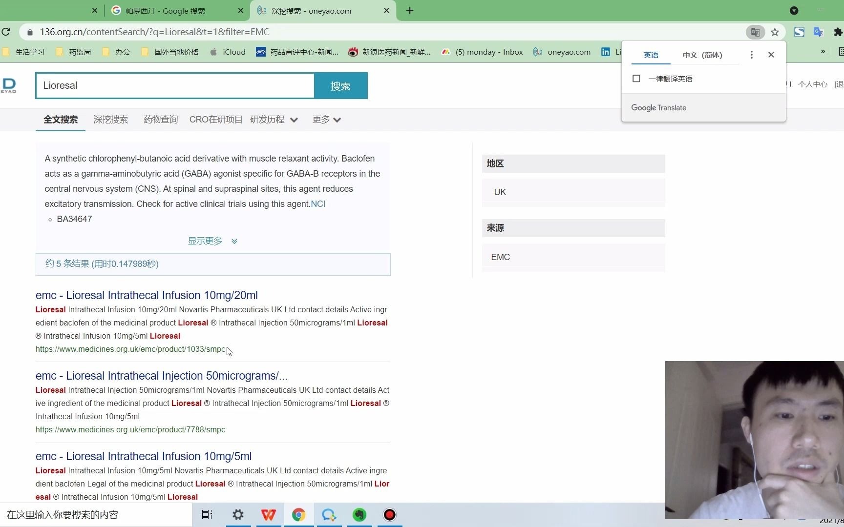The width and height of the screenshot is (844, 527).
Task: Open the chat bubble app in taskbar
Action: (329, 515)
